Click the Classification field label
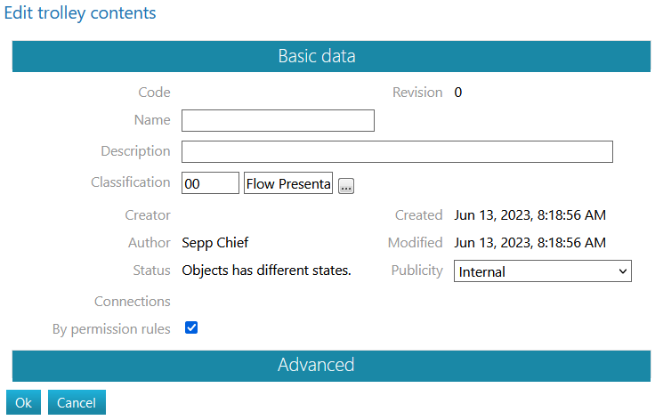 (130, 182)
